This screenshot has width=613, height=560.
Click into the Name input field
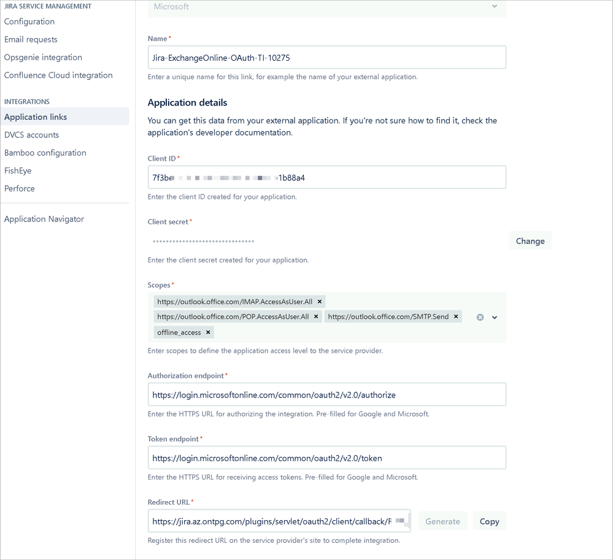(327, 58)
